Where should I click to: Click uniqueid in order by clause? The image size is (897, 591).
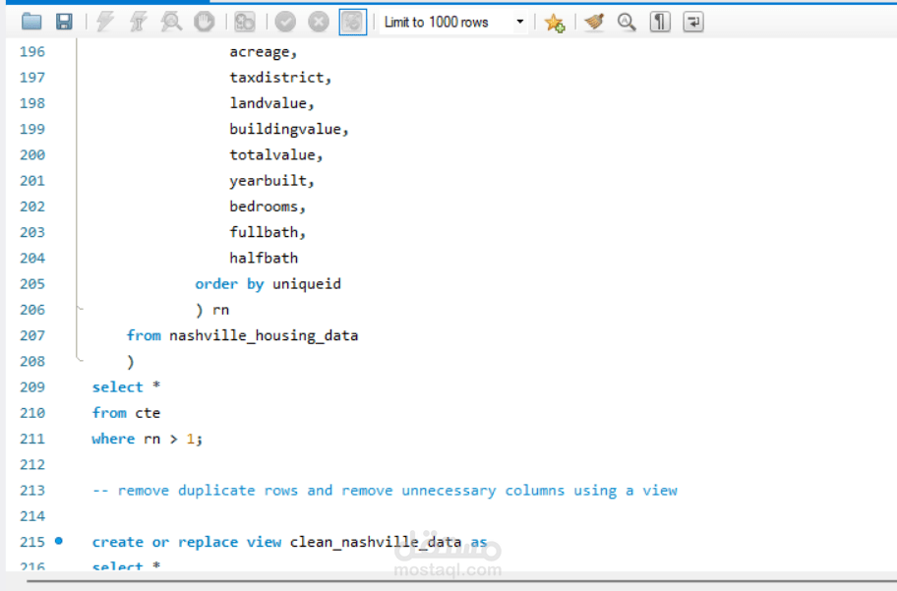click(x=307, y=284)
